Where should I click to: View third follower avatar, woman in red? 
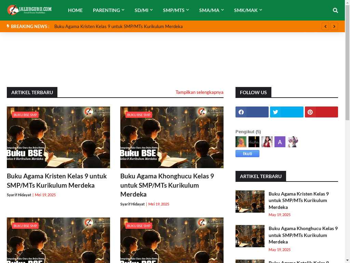(267, 142)
